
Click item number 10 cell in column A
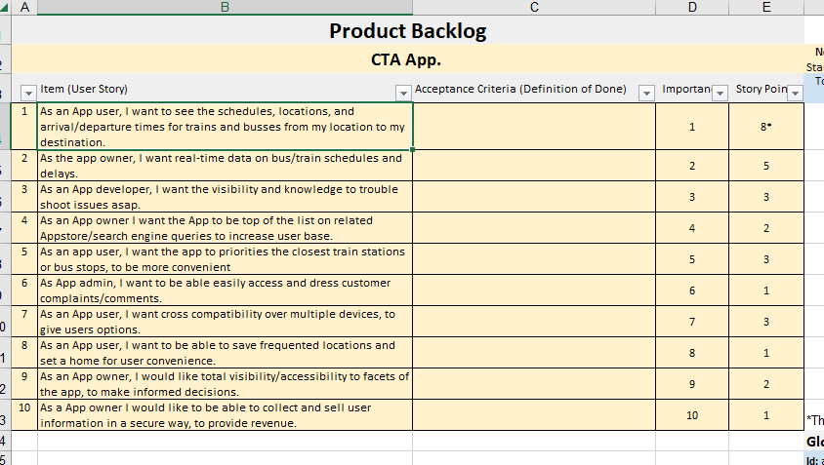[24, 414]
